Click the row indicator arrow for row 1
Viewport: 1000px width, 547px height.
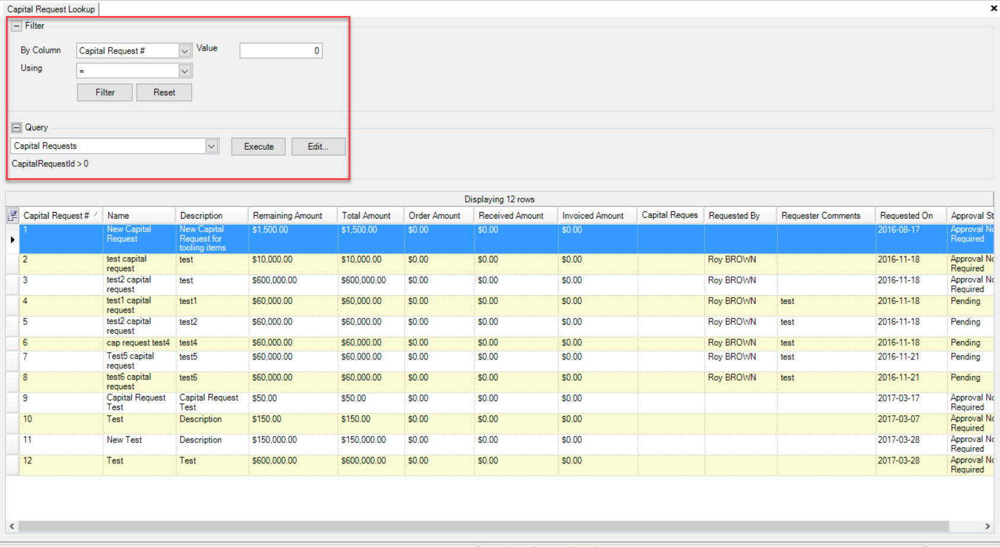click(x=12, y=239)
